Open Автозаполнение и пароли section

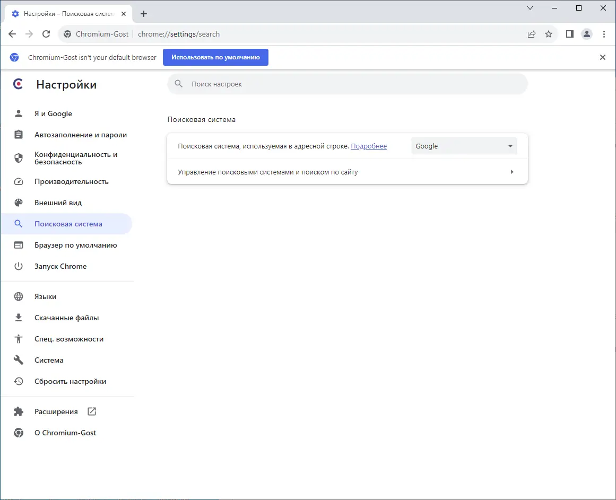click(x=67, y=135)
